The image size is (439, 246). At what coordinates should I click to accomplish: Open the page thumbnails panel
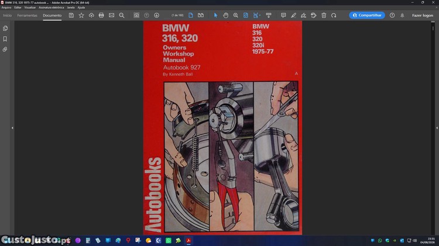5,28
